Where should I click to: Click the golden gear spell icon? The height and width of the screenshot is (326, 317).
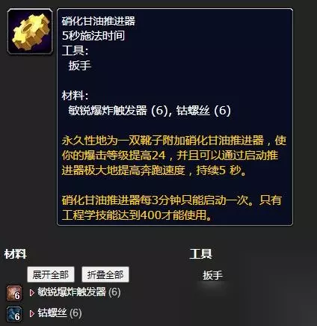click(30, 31)
